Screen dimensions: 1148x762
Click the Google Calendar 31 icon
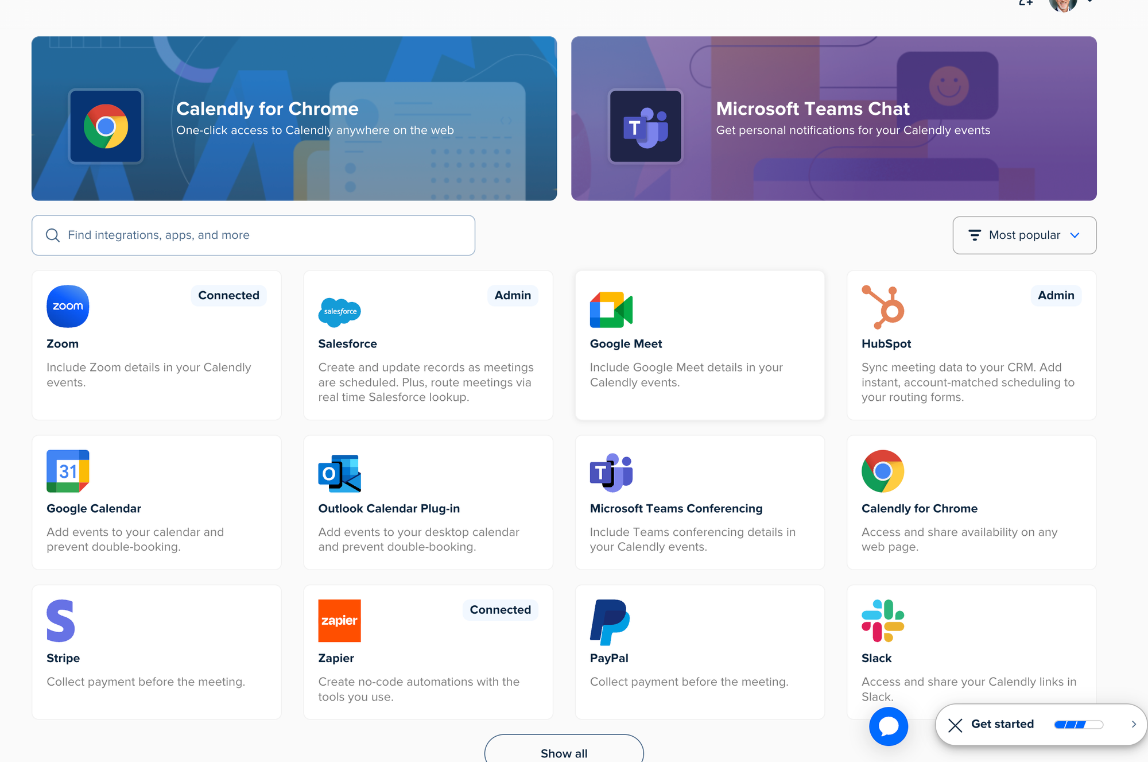(x=68, y=471)
